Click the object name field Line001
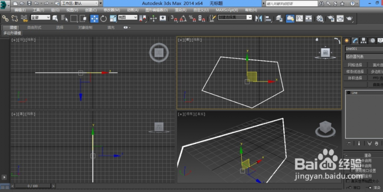 coord(364,49)
